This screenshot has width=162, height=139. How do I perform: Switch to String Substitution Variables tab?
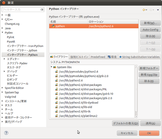[139, 57]
